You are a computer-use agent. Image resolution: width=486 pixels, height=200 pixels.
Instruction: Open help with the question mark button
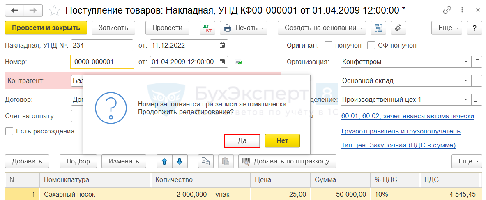(x=474, y=28)
